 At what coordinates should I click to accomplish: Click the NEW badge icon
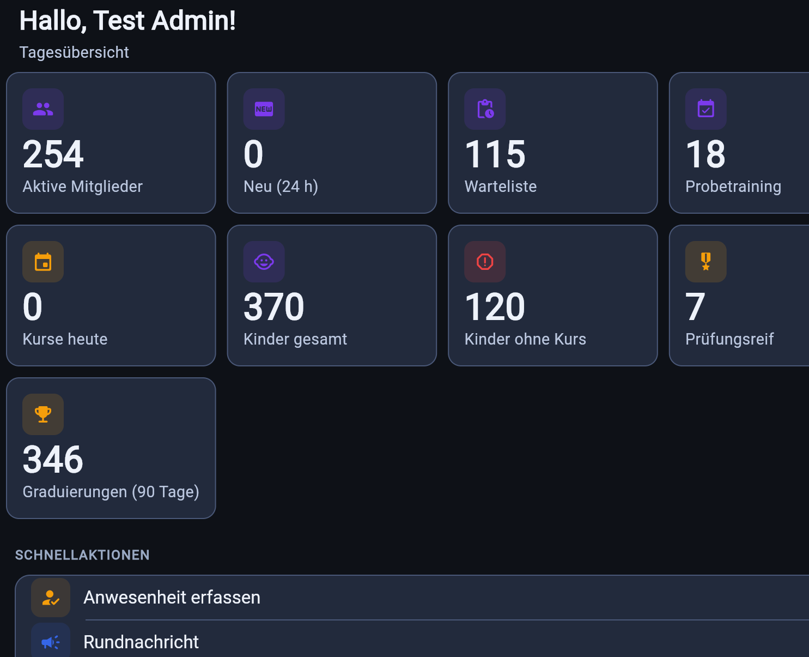(264, 109)
